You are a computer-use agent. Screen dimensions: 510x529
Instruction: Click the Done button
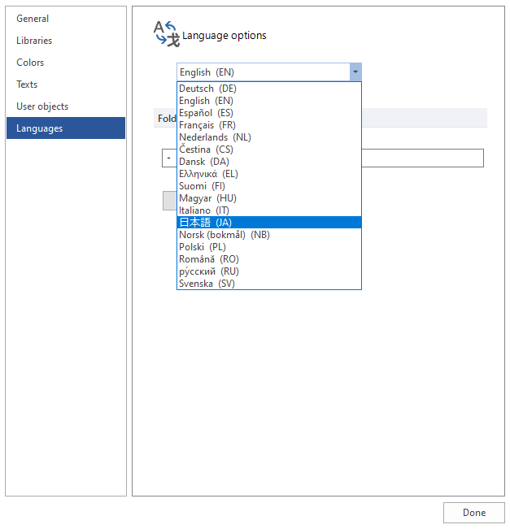point(474,513)
